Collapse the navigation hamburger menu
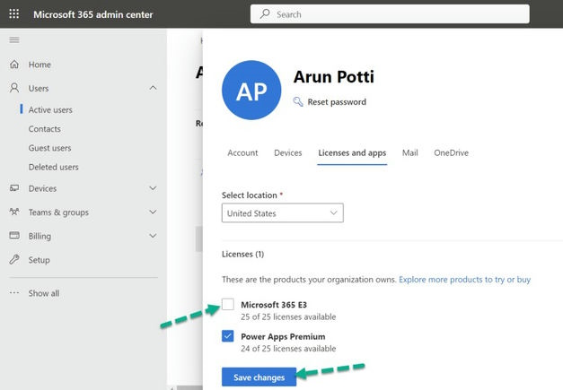 click(13, 40)
